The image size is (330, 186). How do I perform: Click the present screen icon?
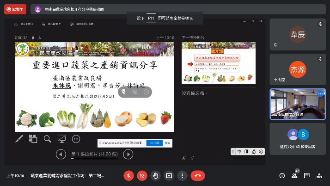click(169, 176)
